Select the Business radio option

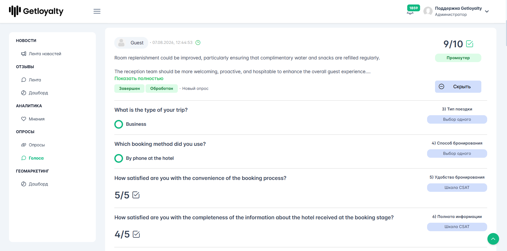click(x=119, y=124)
